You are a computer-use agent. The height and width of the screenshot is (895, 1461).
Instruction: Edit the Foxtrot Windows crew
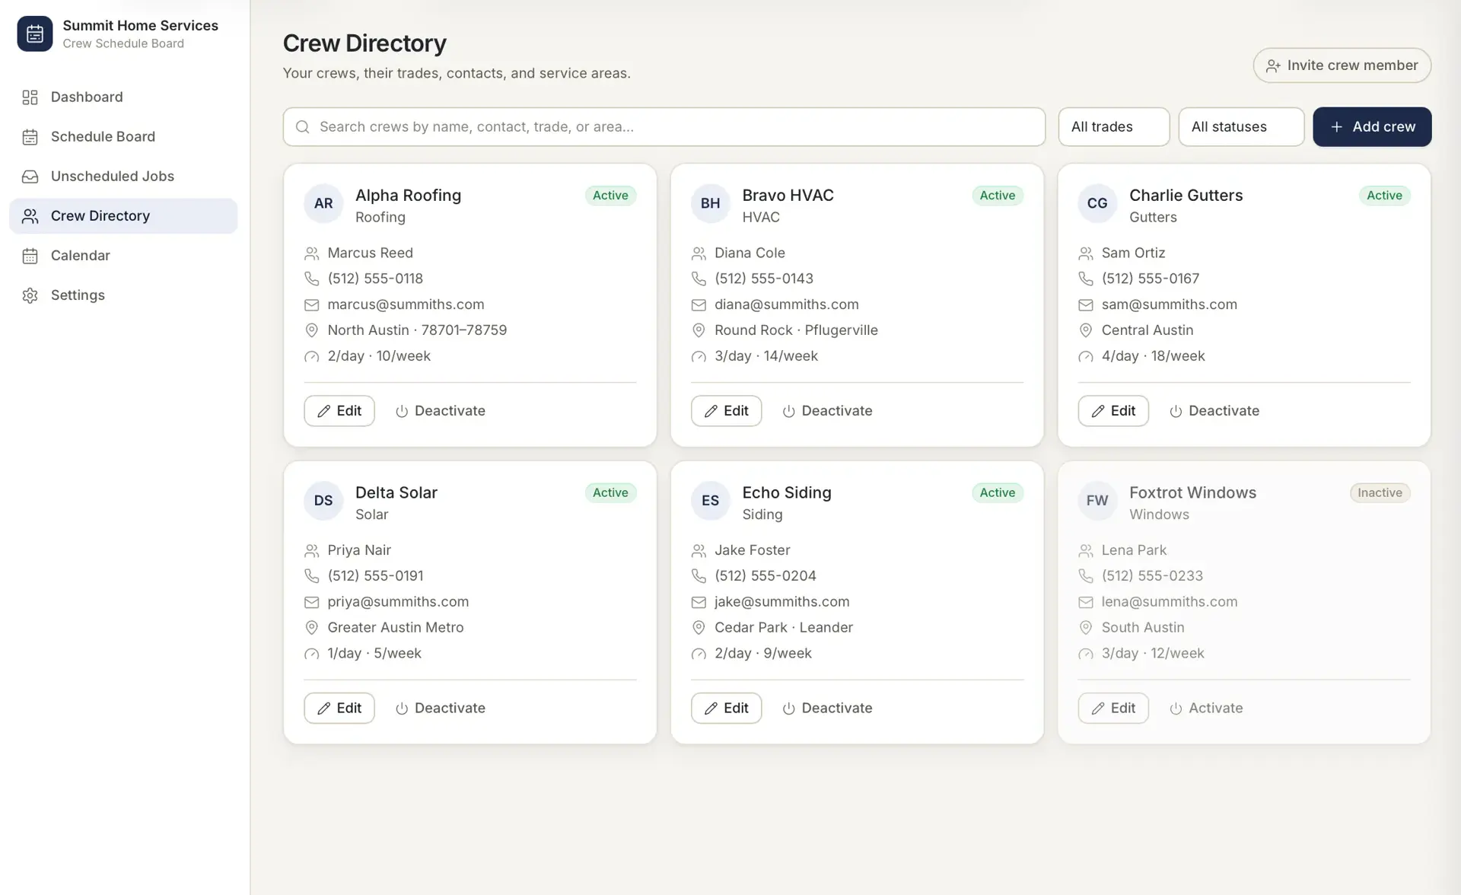tap(1113, 708)
